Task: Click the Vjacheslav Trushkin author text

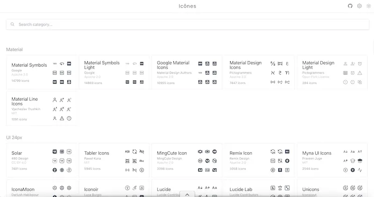Action: coord(26,109)
